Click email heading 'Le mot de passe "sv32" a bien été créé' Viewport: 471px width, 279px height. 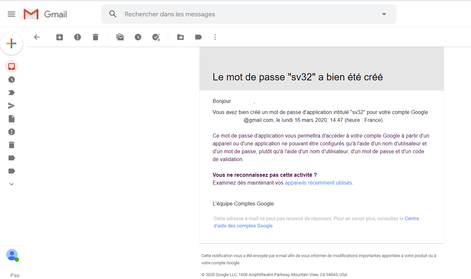click(298, 77)
